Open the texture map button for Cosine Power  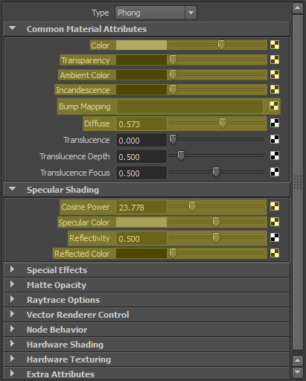[x=275, y=206]
